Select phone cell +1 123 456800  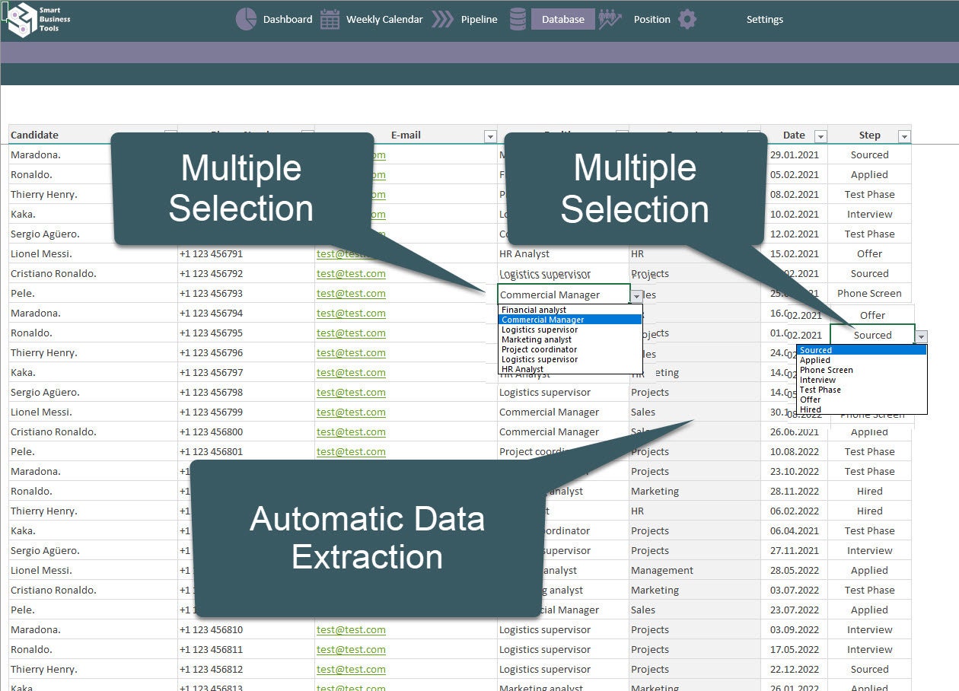tap(246, 432)
